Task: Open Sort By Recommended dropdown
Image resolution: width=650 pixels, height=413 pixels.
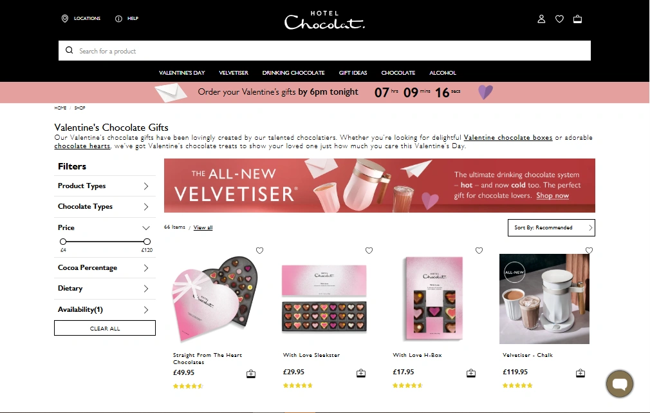Action: click(552, 228)
